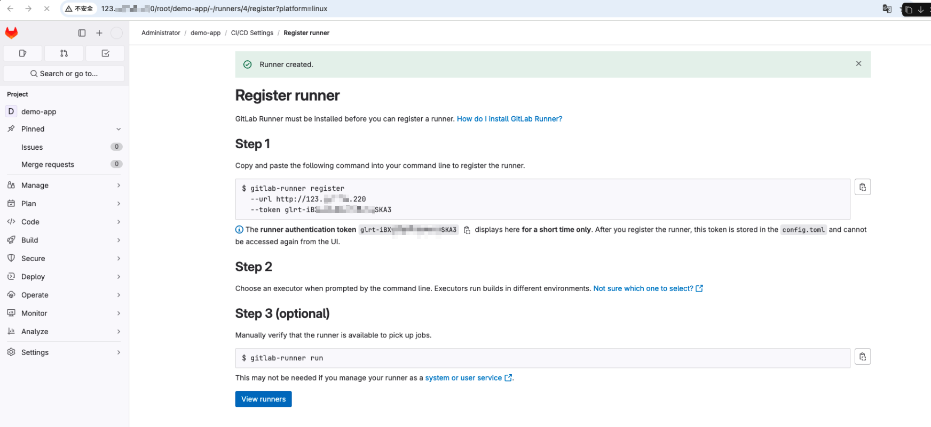Screen dimensions: 931x427
Task: Click the Step 2 heading
Action: click(254, 267)
